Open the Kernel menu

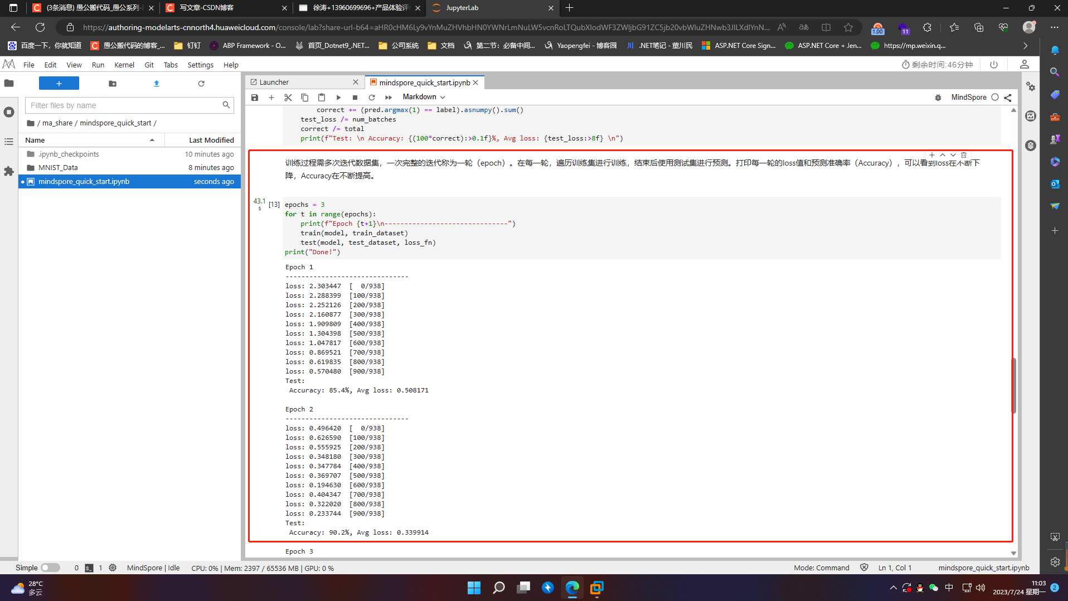[124, 65]
